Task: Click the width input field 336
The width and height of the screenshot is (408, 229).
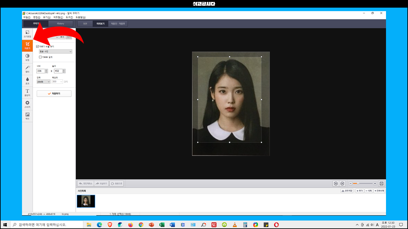Action: (x=41, y=71)
